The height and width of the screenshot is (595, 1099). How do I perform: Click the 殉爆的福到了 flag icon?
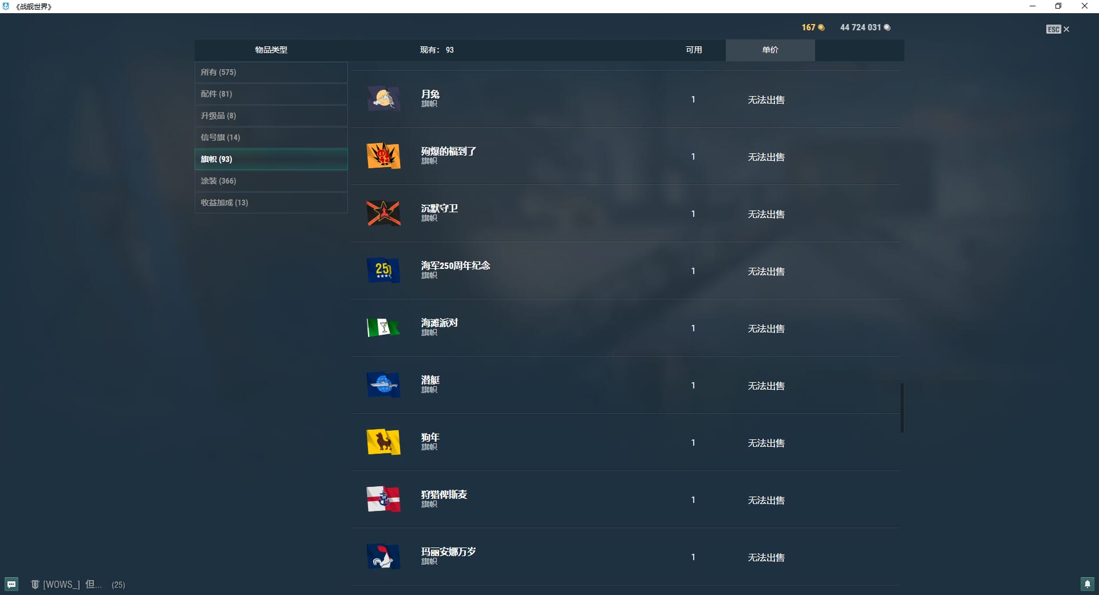point(383,156)
